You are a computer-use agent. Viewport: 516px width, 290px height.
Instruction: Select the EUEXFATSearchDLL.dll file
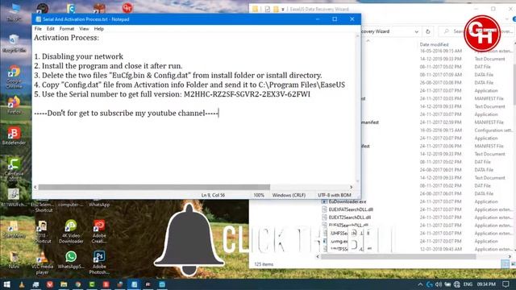(350, 209)
